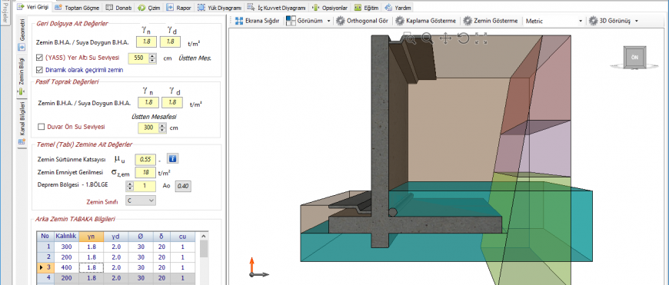This screenshot has width=669, height=285.
Task: Click Kaplama Gösterme button
Action: (425, 21)
